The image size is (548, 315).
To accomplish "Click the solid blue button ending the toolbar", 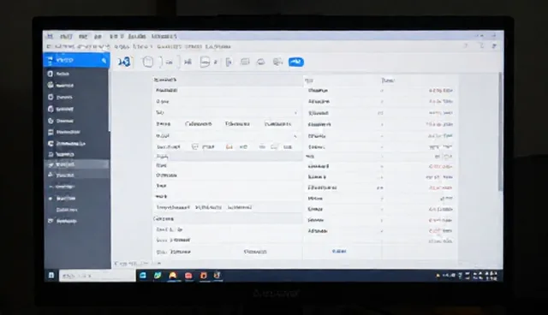I will coord(296,62).
